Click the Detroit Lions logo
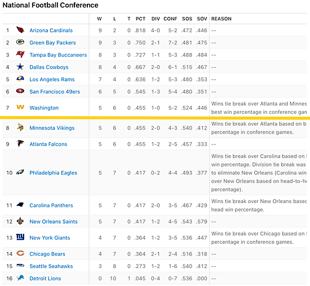This screenshot has height=286, width=310. [x=20, y=278]
